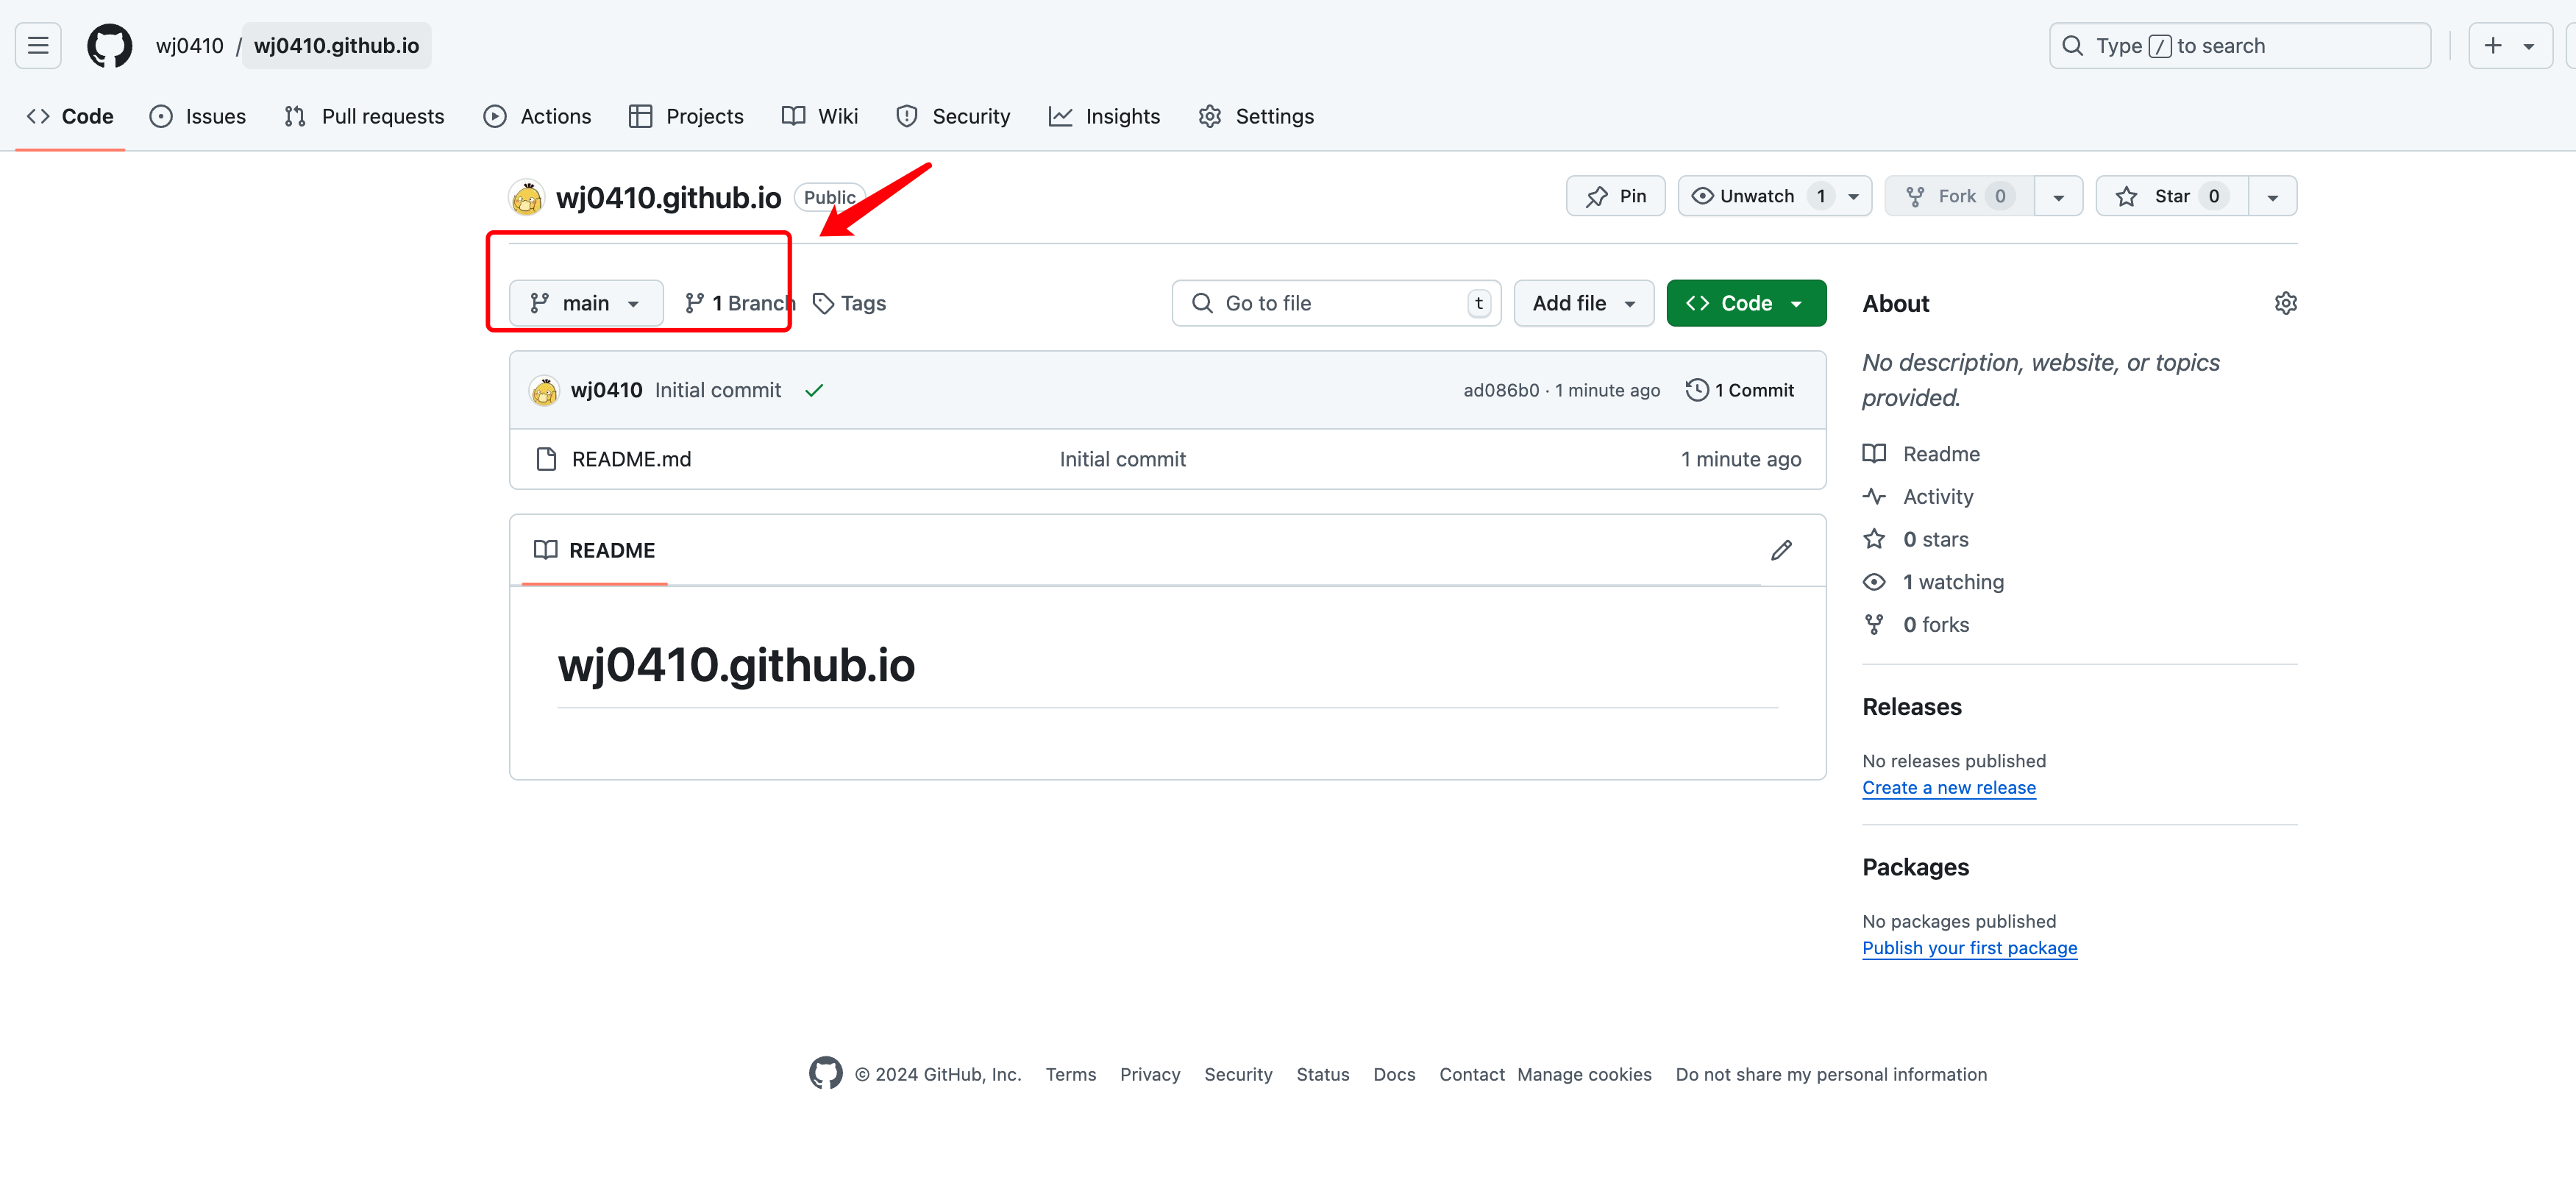Screen dimensions: 2576x1180
Task: Click Publish your first package link
Action: point(1969,947)
